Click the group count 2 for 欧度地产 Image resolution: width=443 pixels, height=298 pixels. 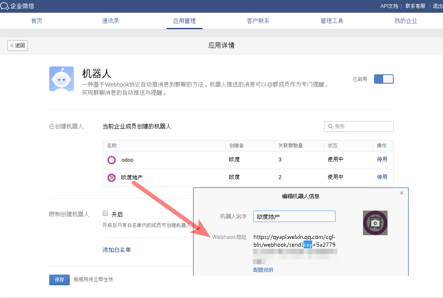click(x=280, y=177)
